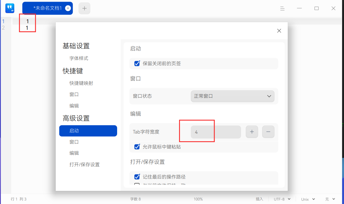
Task: Select 窗口 under 快捷键 section
Action: click(x=74, y=94)
